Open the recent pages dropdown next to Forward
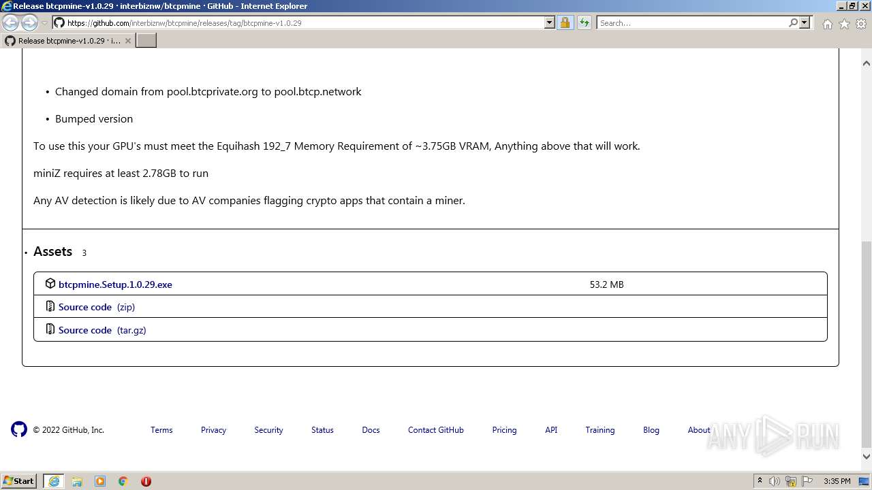This screenshot has width=872, height=490. 44,23
